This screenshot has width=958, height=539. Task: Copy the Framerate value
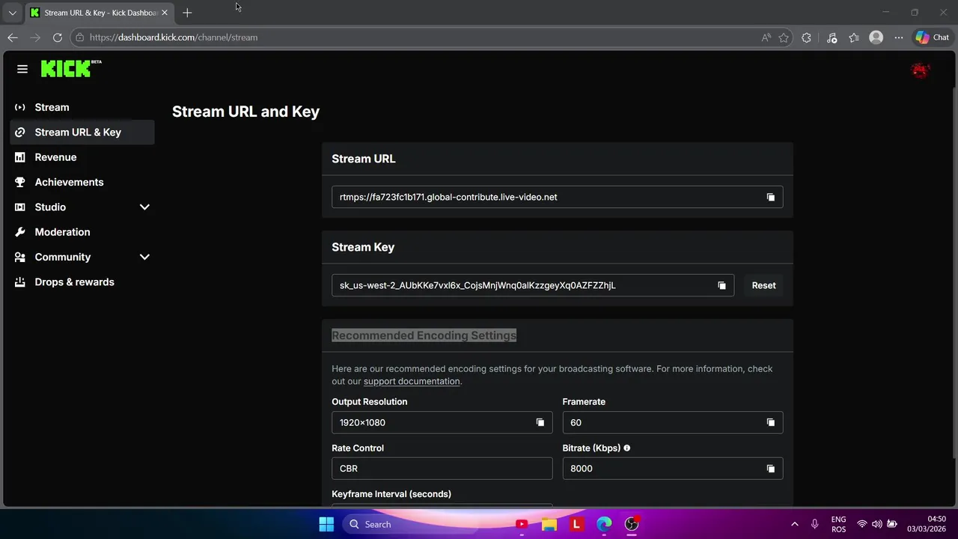770,422
